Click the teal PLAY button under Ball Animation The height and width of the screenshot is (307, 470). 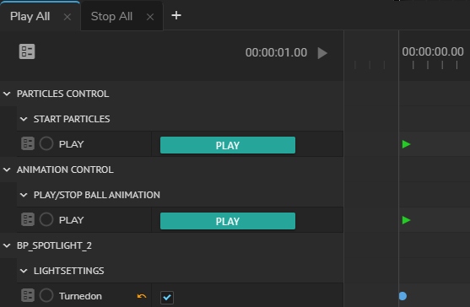point(228,221)
